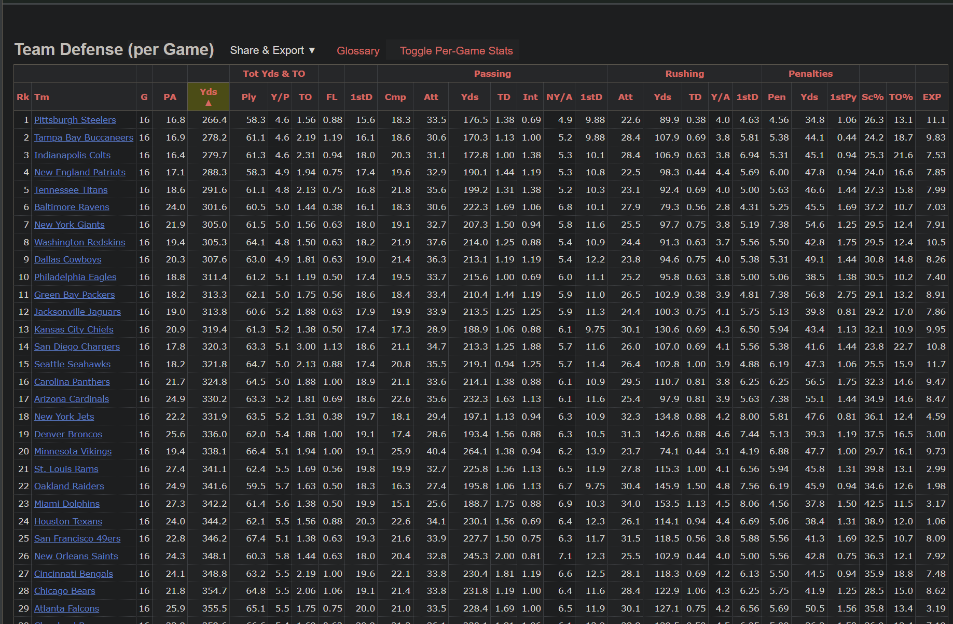This screenshot has height=624, width=953.
Task: Sort by the Pen column header
Action: pos(777,97)
